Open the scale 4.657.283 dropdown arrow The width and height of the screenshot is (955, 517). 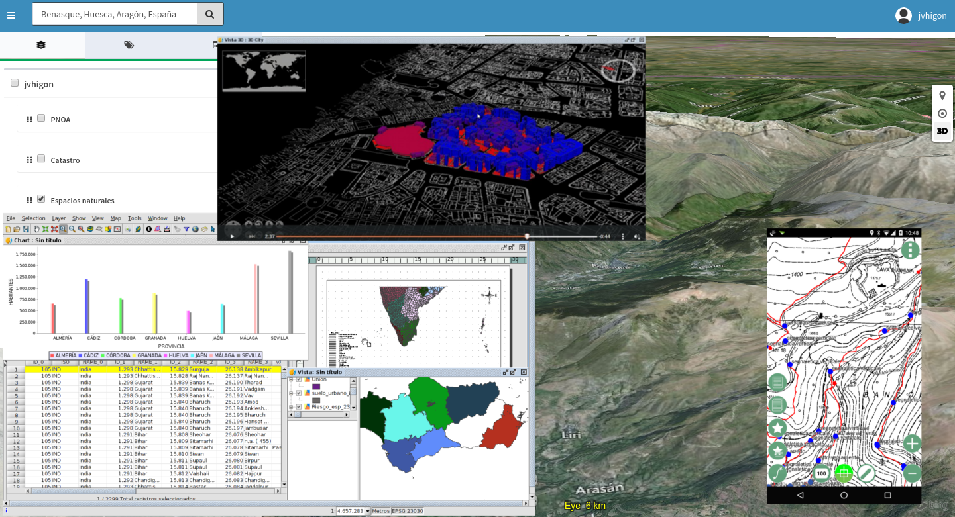click(367, 511)
